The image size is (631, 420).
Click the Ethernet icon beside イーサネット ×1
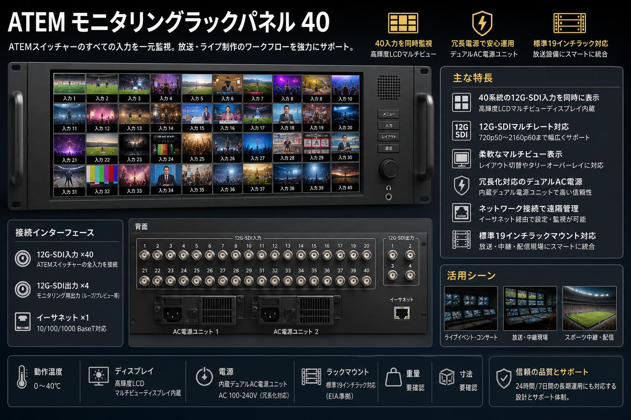[23, 322]
